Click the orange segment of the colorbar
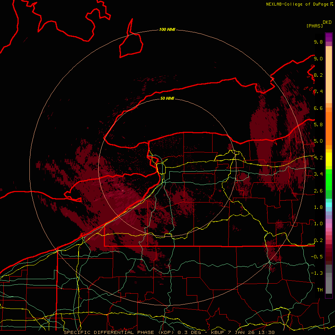Viewport: 335px width, 335px height. tap(329, 128)
